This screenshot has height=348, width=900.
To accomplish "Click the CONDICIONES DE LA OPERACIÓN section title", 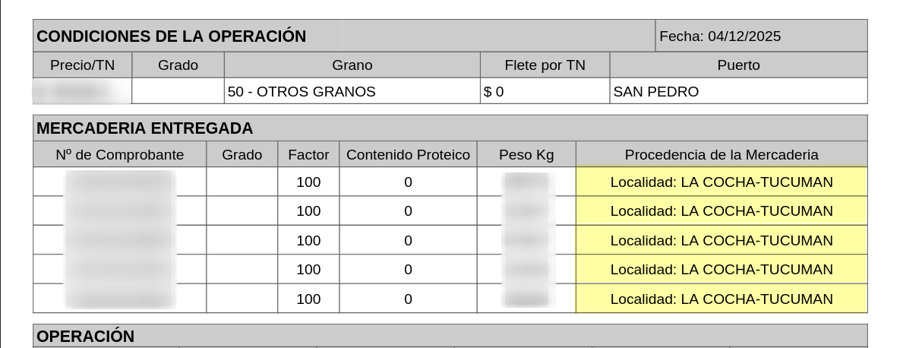I will point(172,36).
